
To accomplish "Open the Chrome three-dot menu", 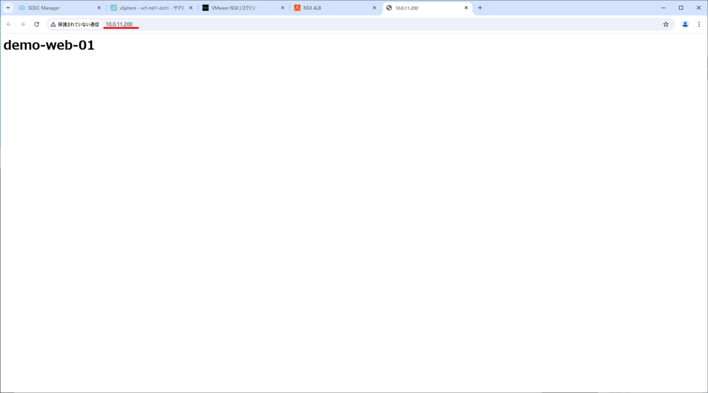I will coord(699,24).
